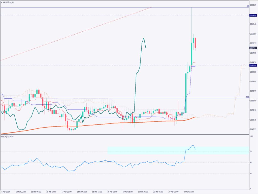Click the light cyan RSI overbought zone
Screen dimensions: 258x194
[151, 151]
